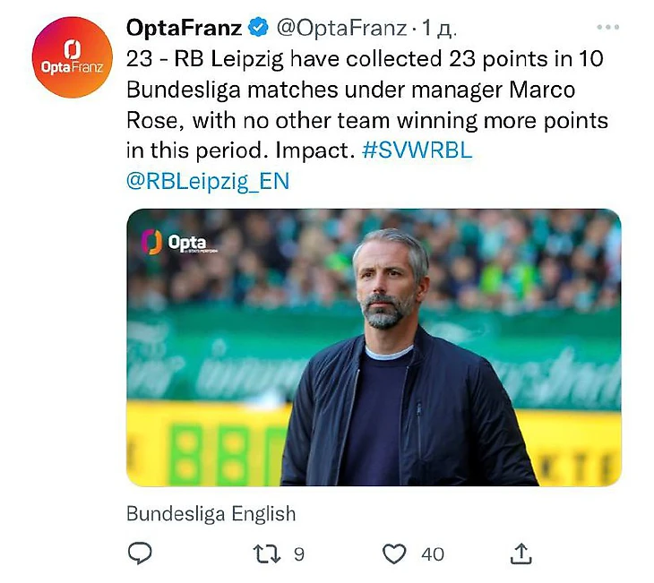Open the #SVWRBL hashtag
Screen dimensions: 654x583
point(417,150)
